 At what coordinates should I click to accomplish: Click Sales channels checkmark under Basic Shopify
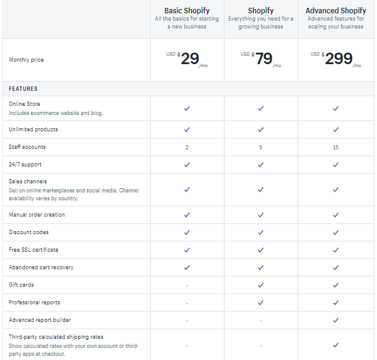coord(187,189)
